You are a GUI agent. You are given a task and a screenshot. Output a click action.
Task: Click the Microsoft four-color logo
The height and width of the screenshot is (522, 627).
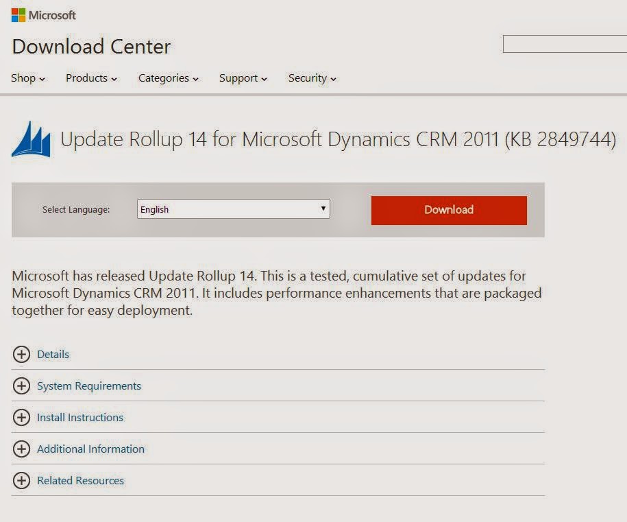point(19,15)
